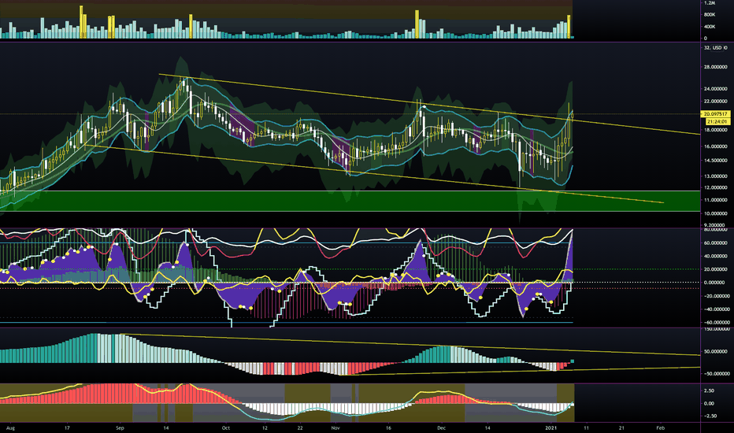Click the -2.50 label on bottom indicator axis
Screen dimensions: 734x433
(x=709, y=416)
